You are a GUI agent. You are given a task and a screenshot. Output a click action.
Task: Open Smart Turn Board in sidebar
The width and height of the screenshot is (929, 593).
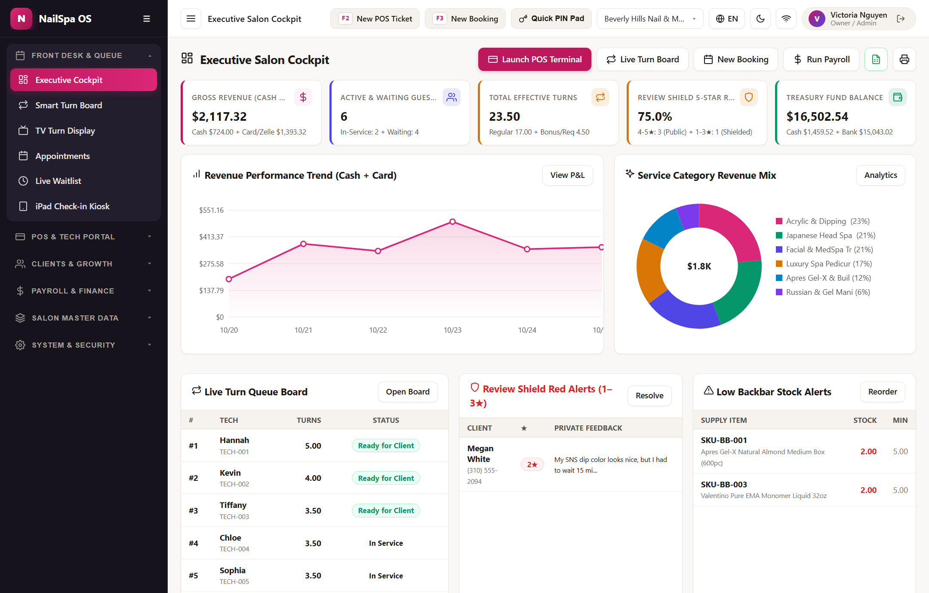[84, 105]
